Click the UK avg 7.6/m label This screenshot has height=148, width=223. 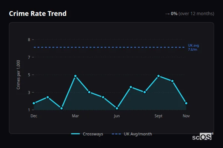193,47
